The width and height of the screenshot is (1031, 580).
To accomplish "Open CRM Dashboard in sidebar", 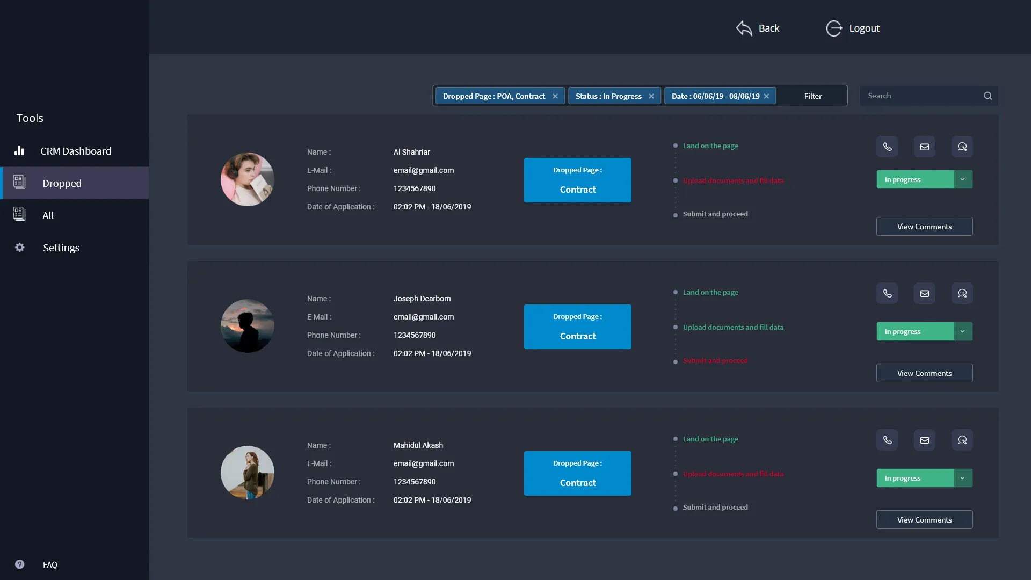I will 75,151.
